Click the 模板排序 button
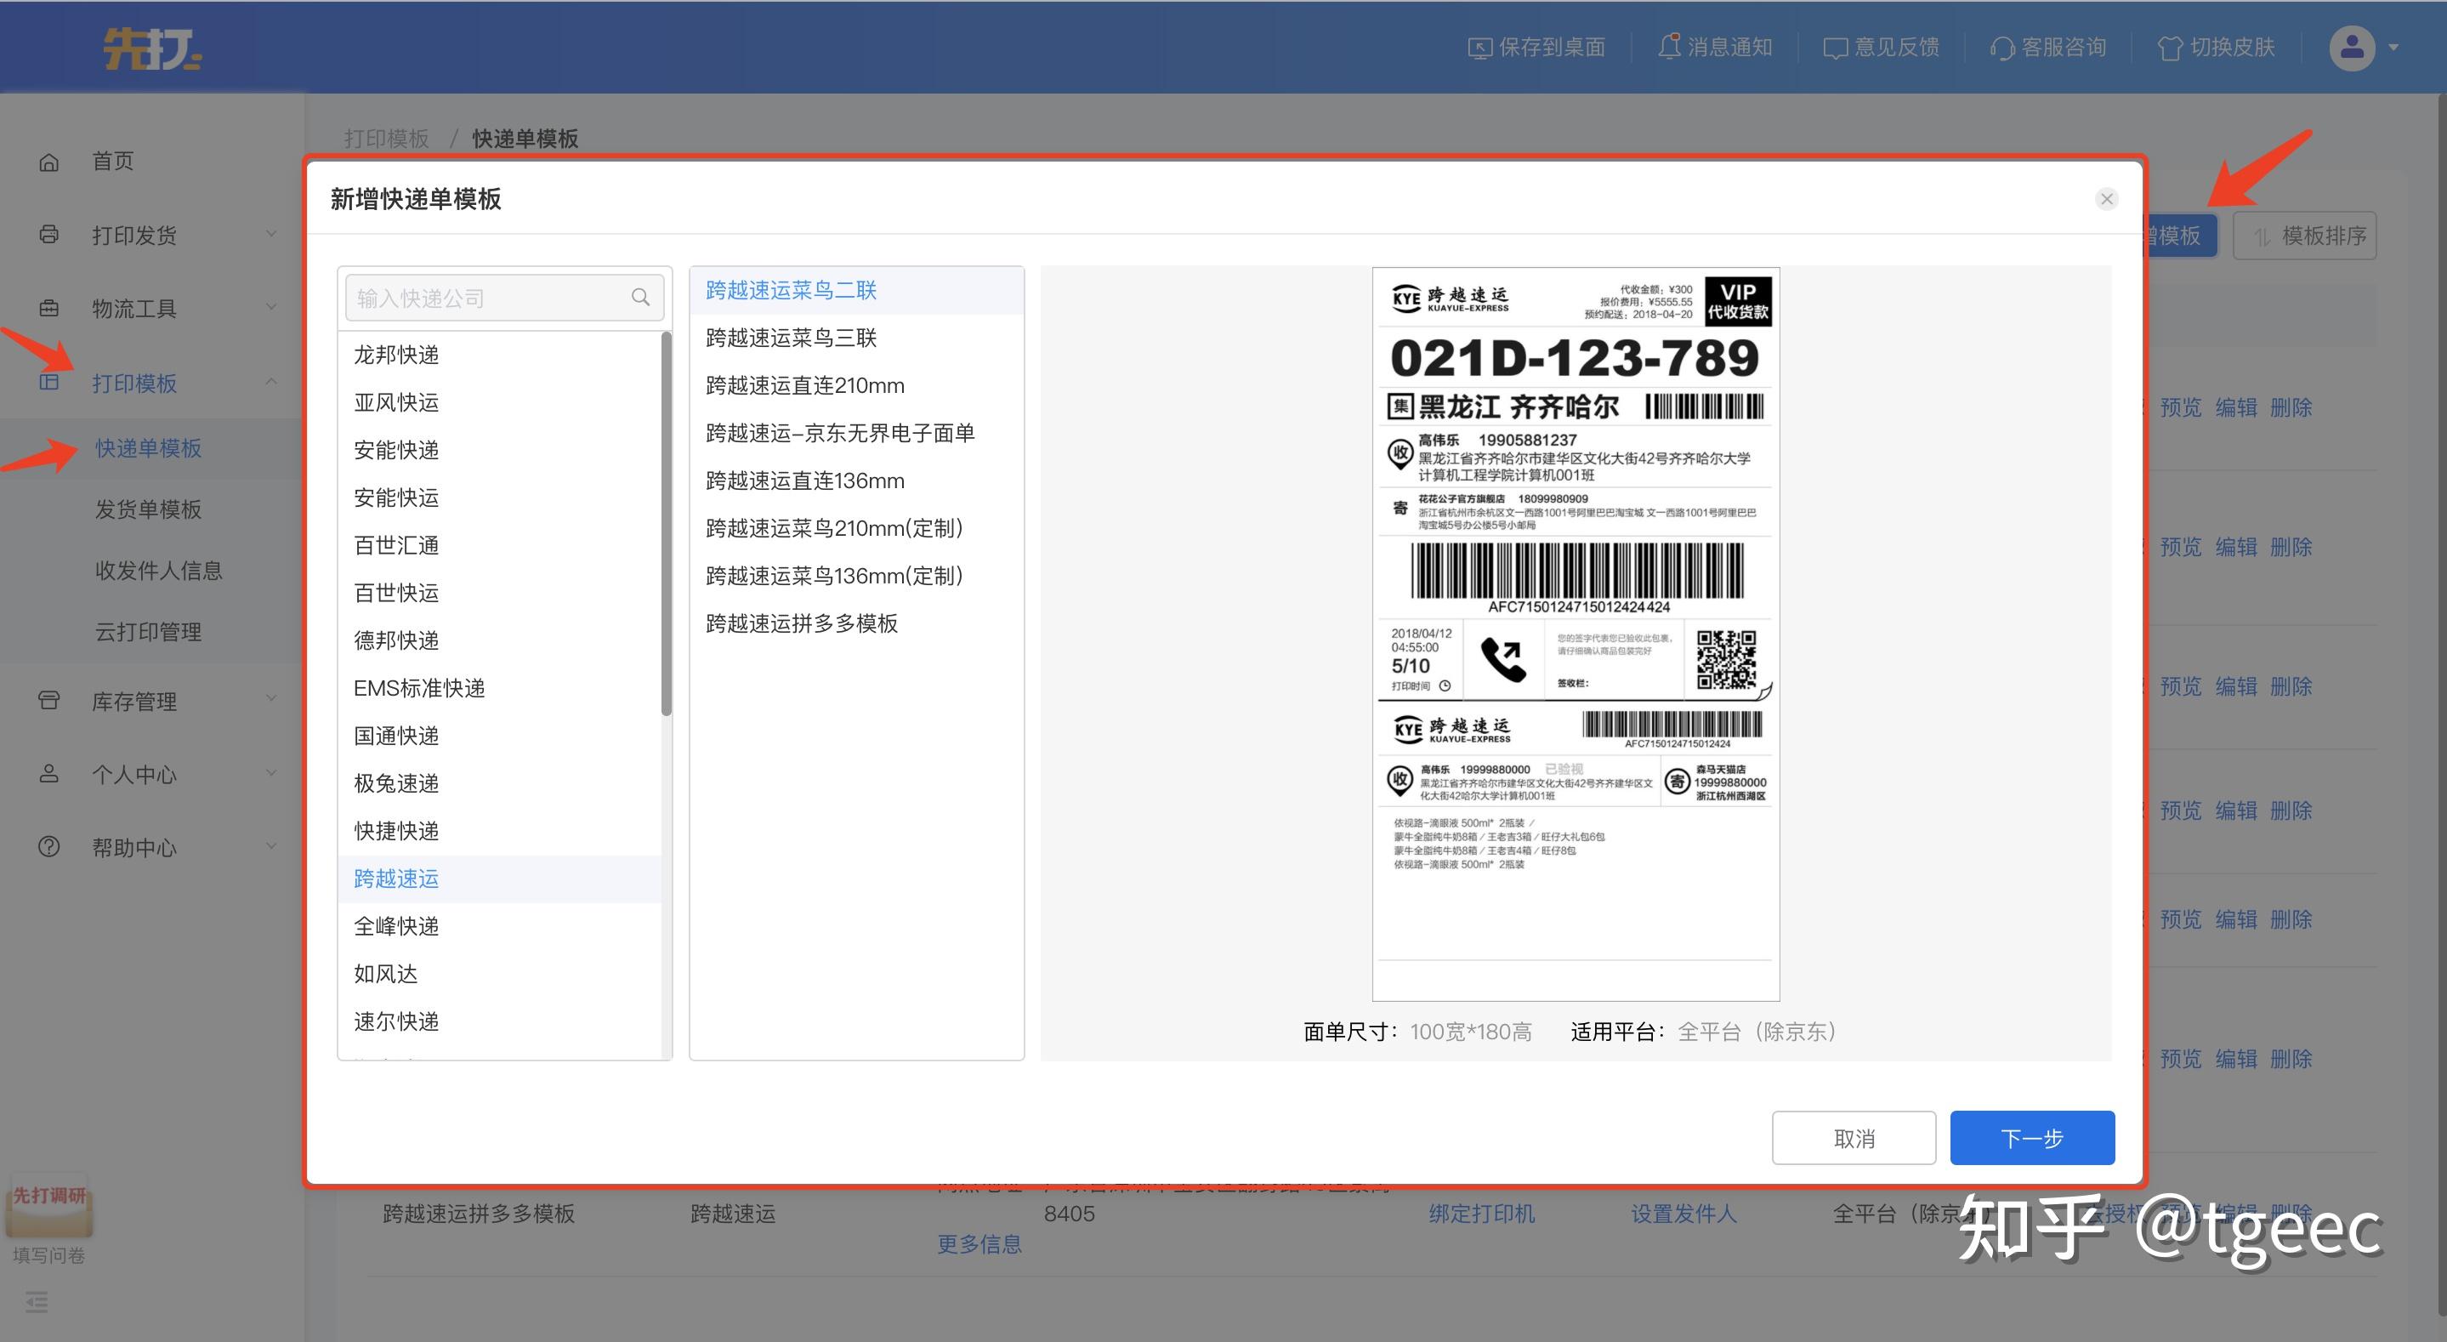The height and width of the screenshot is (1342, 2447). (x=2306, y=235)
